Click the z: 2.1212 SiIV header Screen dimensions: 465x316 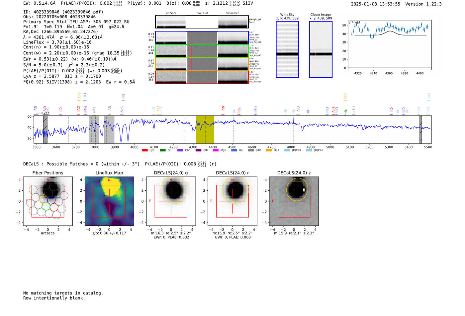(x=229, y=3)
